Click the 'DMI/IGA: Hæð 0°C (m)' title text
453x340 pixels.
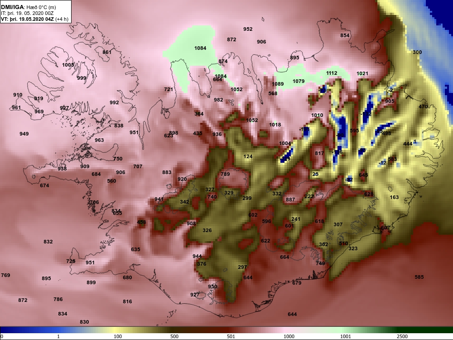[x=28, y=7]
